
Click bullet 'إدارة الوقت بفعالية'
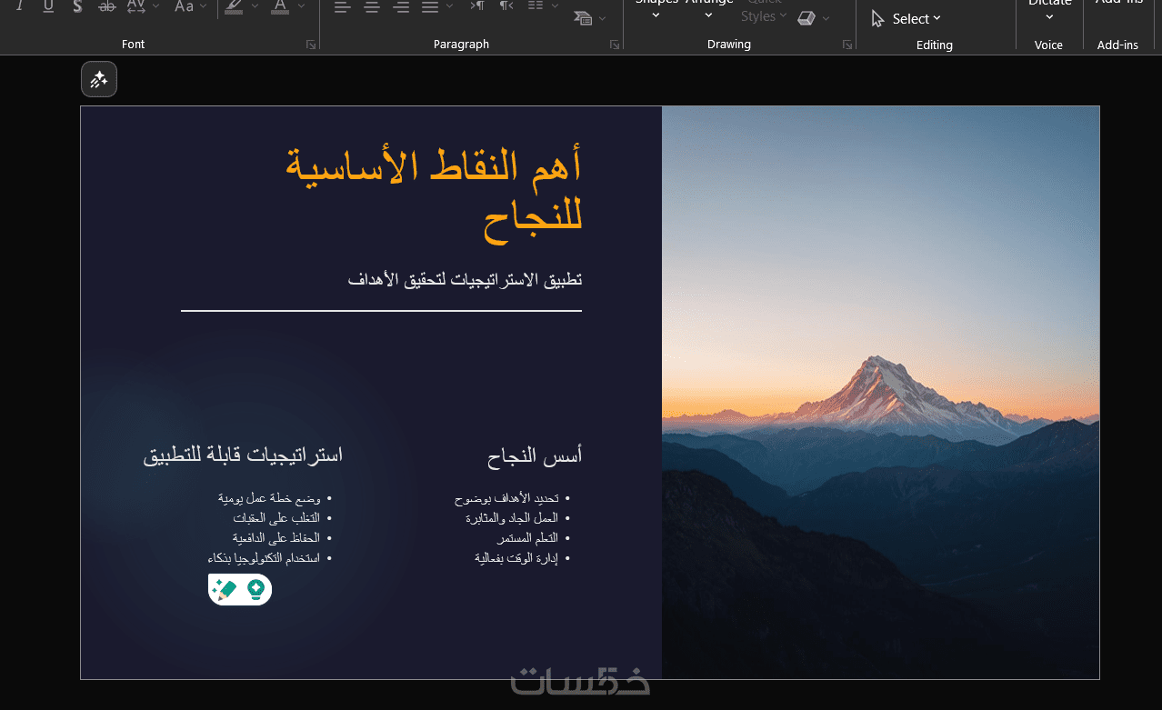click(516, 558)
